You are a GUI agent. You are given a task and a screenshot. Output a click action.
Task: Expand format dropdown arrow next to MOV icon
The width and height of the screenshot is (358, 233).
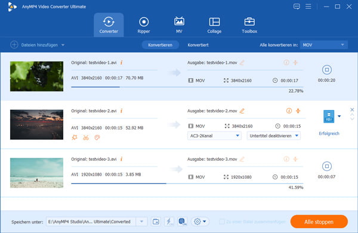coord(340,116)
